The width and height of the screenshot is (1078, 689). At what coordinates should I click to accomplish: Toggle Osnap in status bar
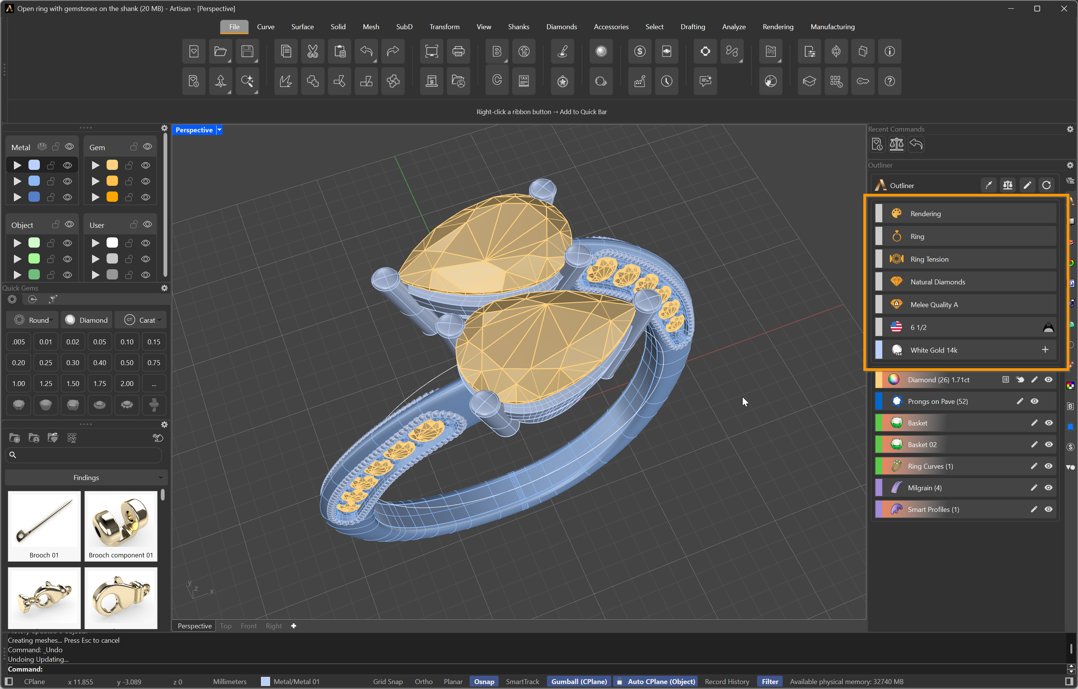484,681
